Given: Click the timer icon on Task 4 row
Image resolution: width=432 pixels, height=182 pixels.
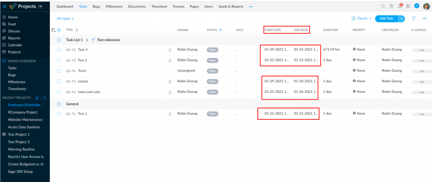Looking at the screenshot, I should coord(170,50).
